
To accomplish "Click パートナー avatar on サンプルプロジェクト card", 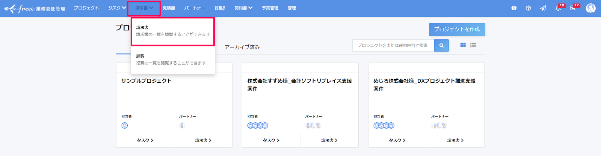I will 182,126.
